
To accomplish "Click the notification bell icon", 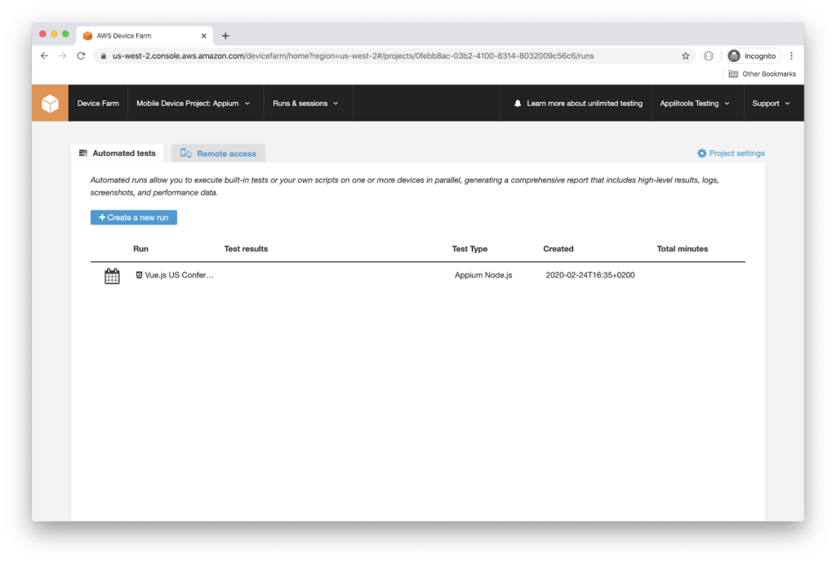I will 518,104.
